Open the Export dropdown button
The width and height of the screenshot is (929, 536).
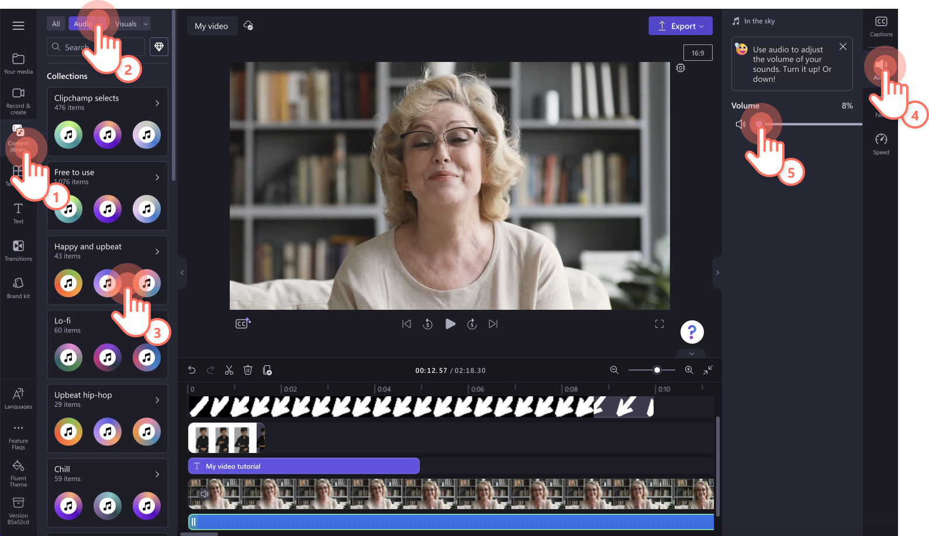pos(681,26)
